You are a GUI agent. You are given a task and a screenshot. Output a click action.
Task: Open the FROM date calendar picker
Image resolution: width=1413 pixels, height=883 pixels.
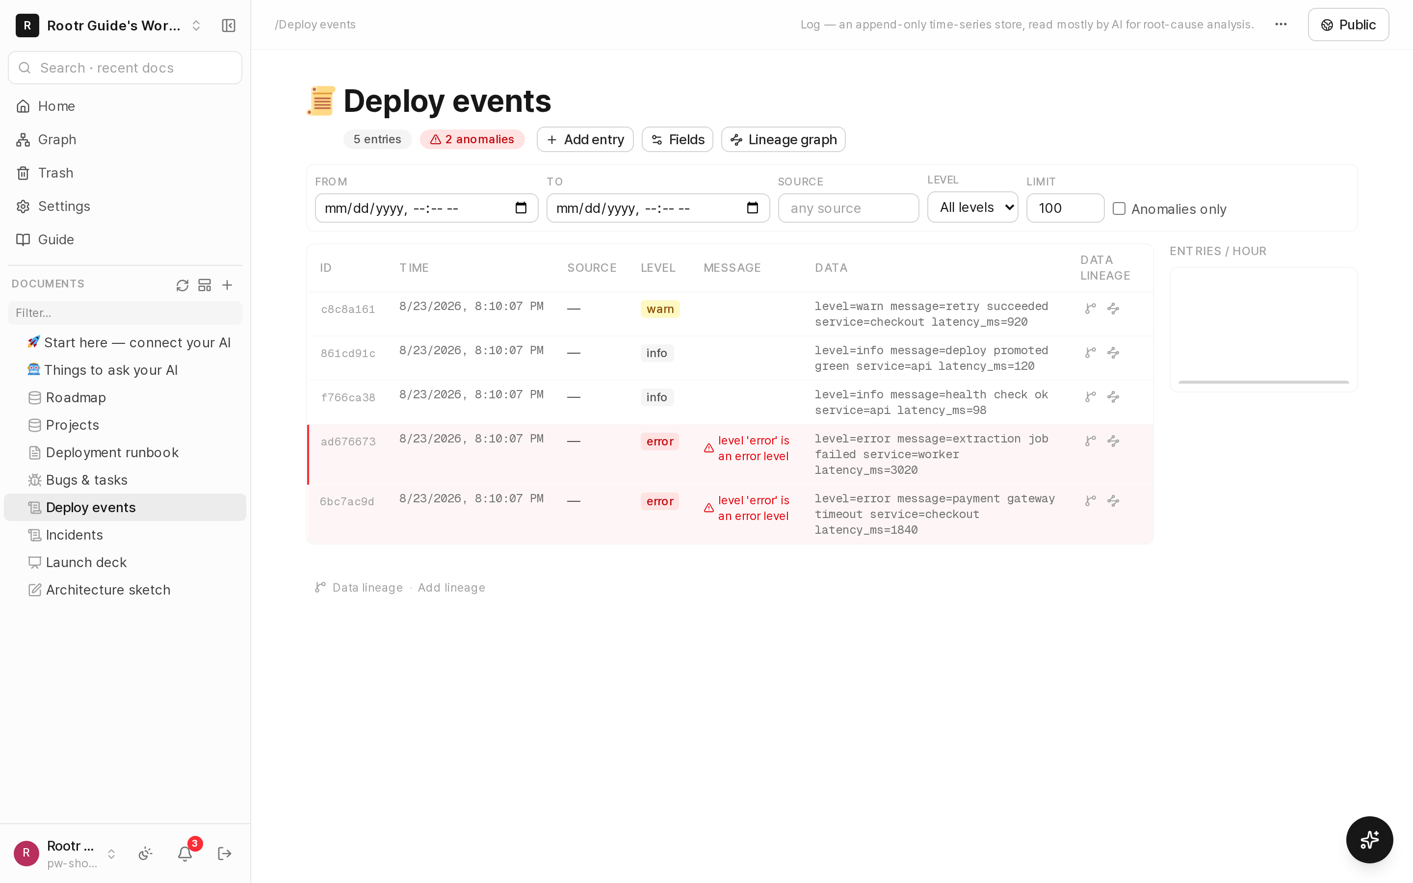pos(521,208)
